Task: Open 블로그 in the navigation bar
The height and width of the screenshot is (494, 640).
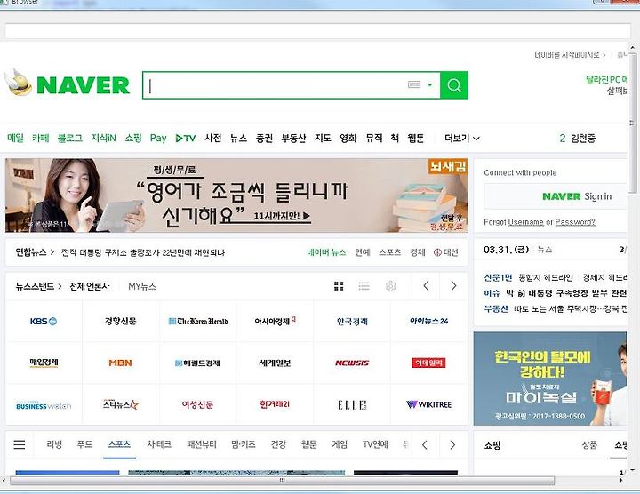Action: coord(70,139)
